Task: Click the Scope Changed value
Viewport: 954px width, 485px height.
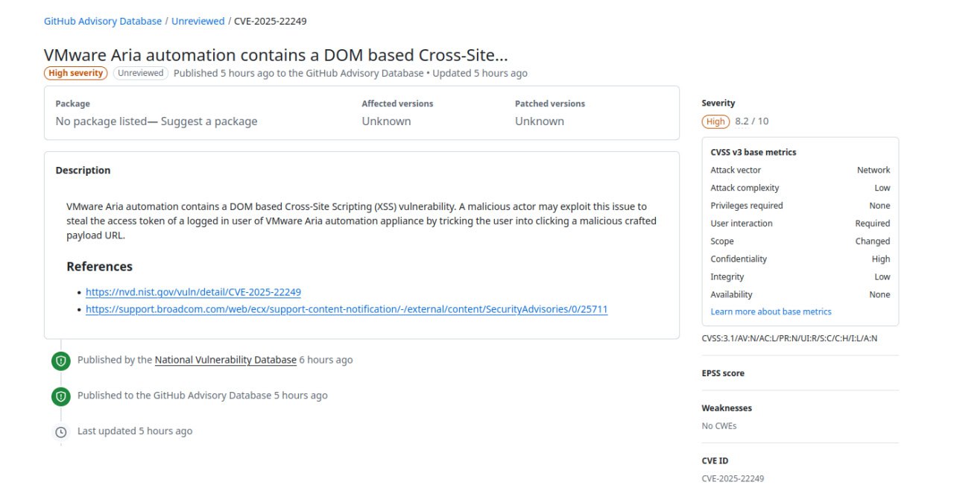Action: [x=873, y=241]
